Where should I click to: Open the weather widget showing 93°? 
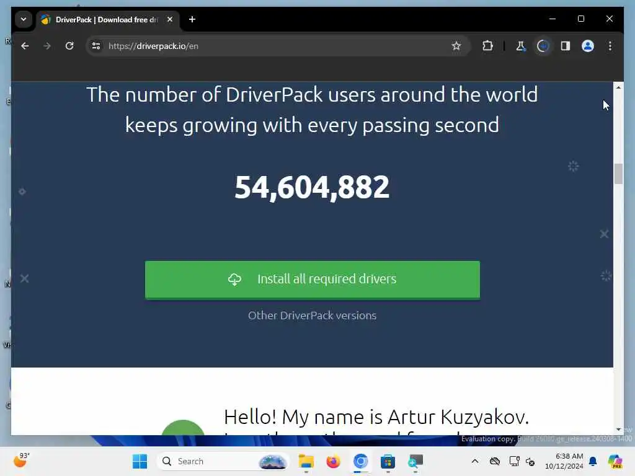pos(21,461)
